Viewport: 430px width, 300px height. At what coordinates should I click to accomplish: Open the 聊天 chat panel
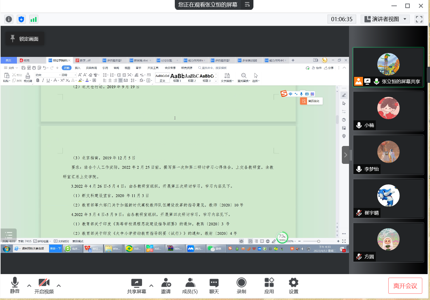click(214, 286)
